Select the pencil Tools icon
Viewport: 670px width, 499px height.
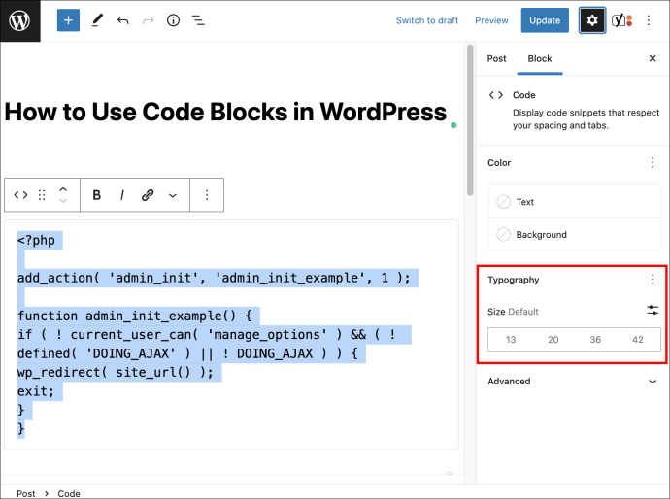point(97,20)
